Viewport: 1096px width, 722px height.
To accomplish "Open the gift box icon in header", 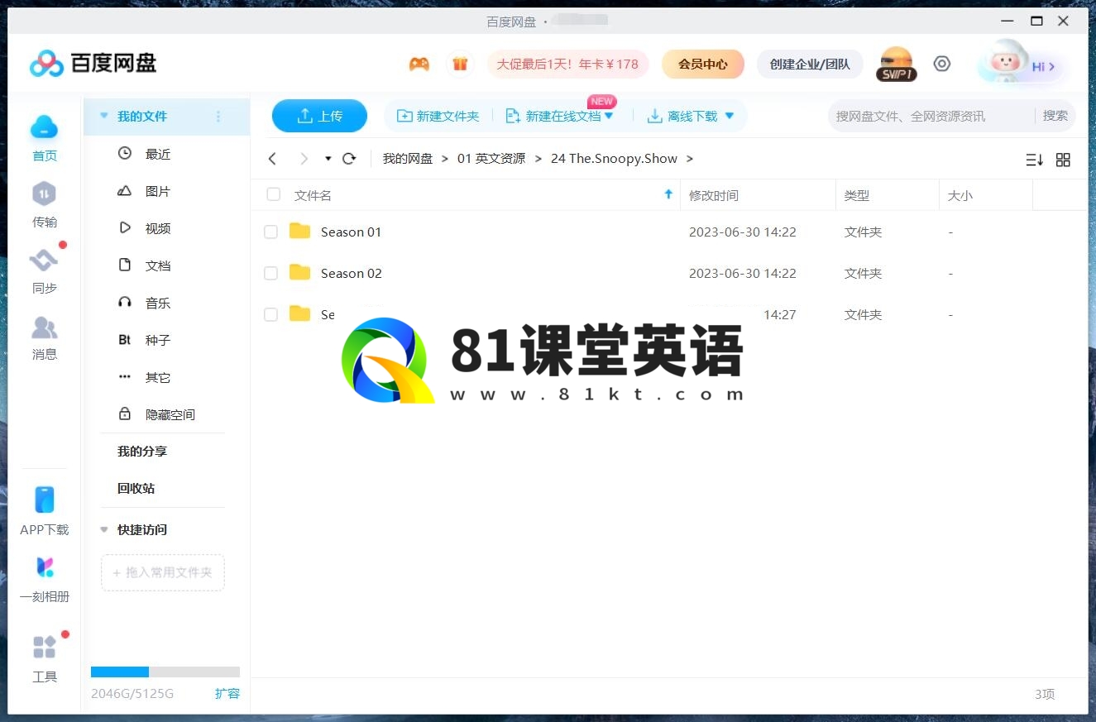I will 460,64.
